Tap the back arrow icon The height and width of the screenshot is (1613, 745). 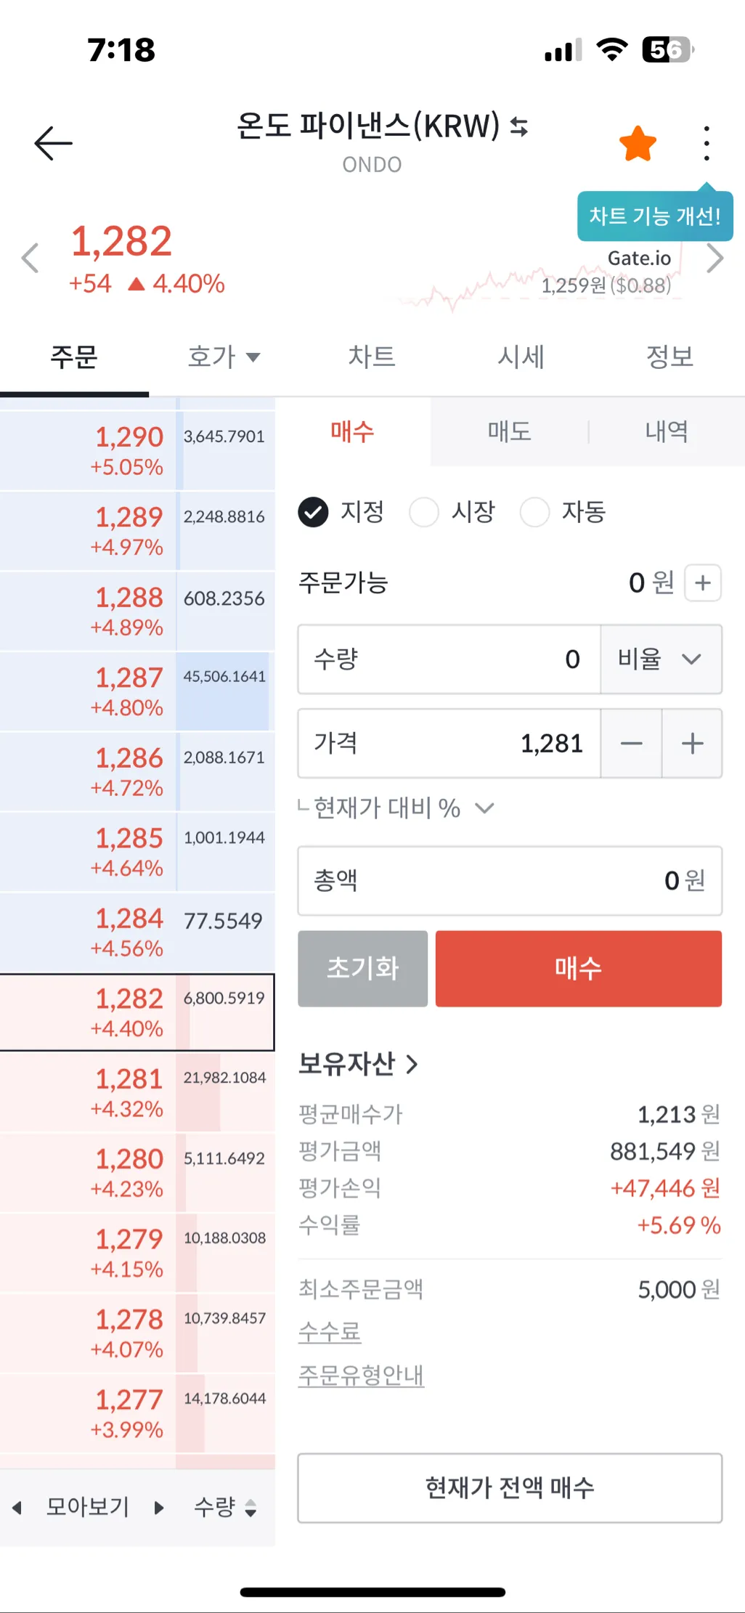pos(54,142)
